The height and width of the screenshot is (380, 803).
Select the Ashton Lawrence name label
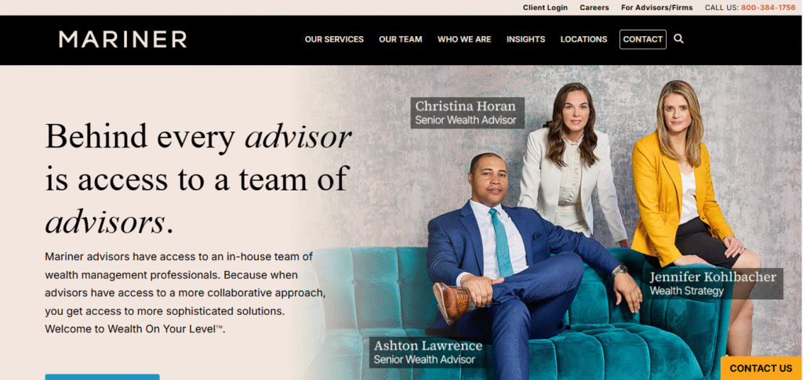pyautogui.click(x=427, y=352)
